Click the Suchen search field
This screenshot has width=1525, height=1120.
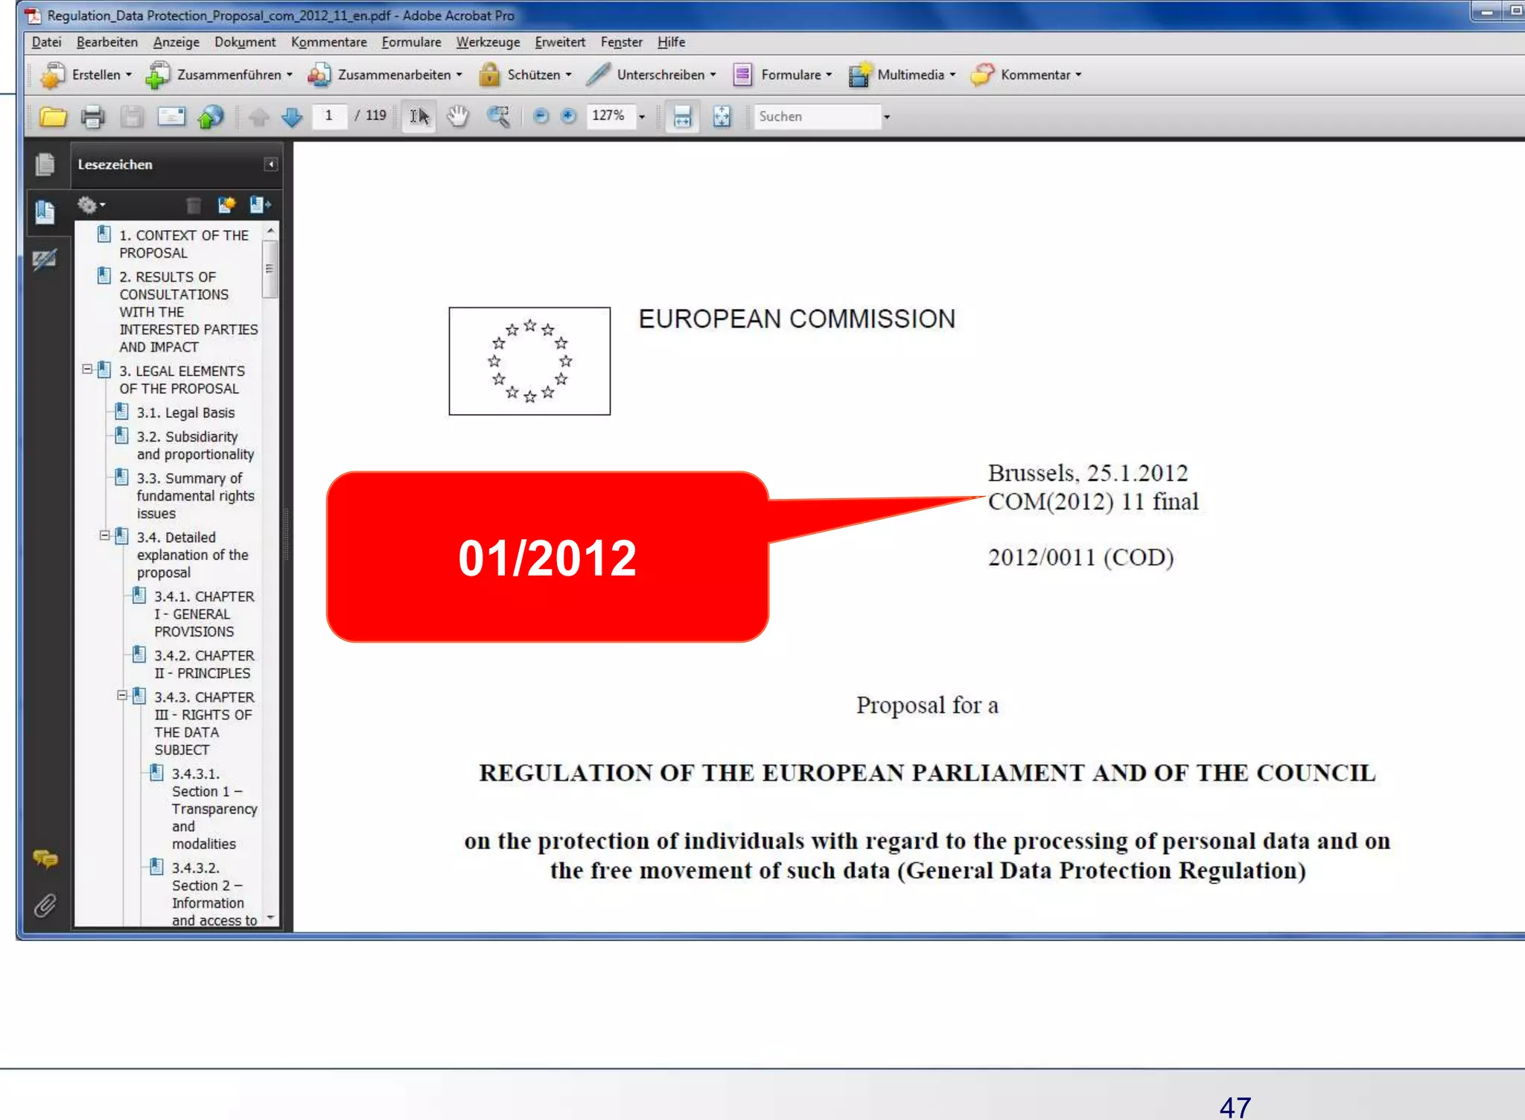[x=817, y=117]
